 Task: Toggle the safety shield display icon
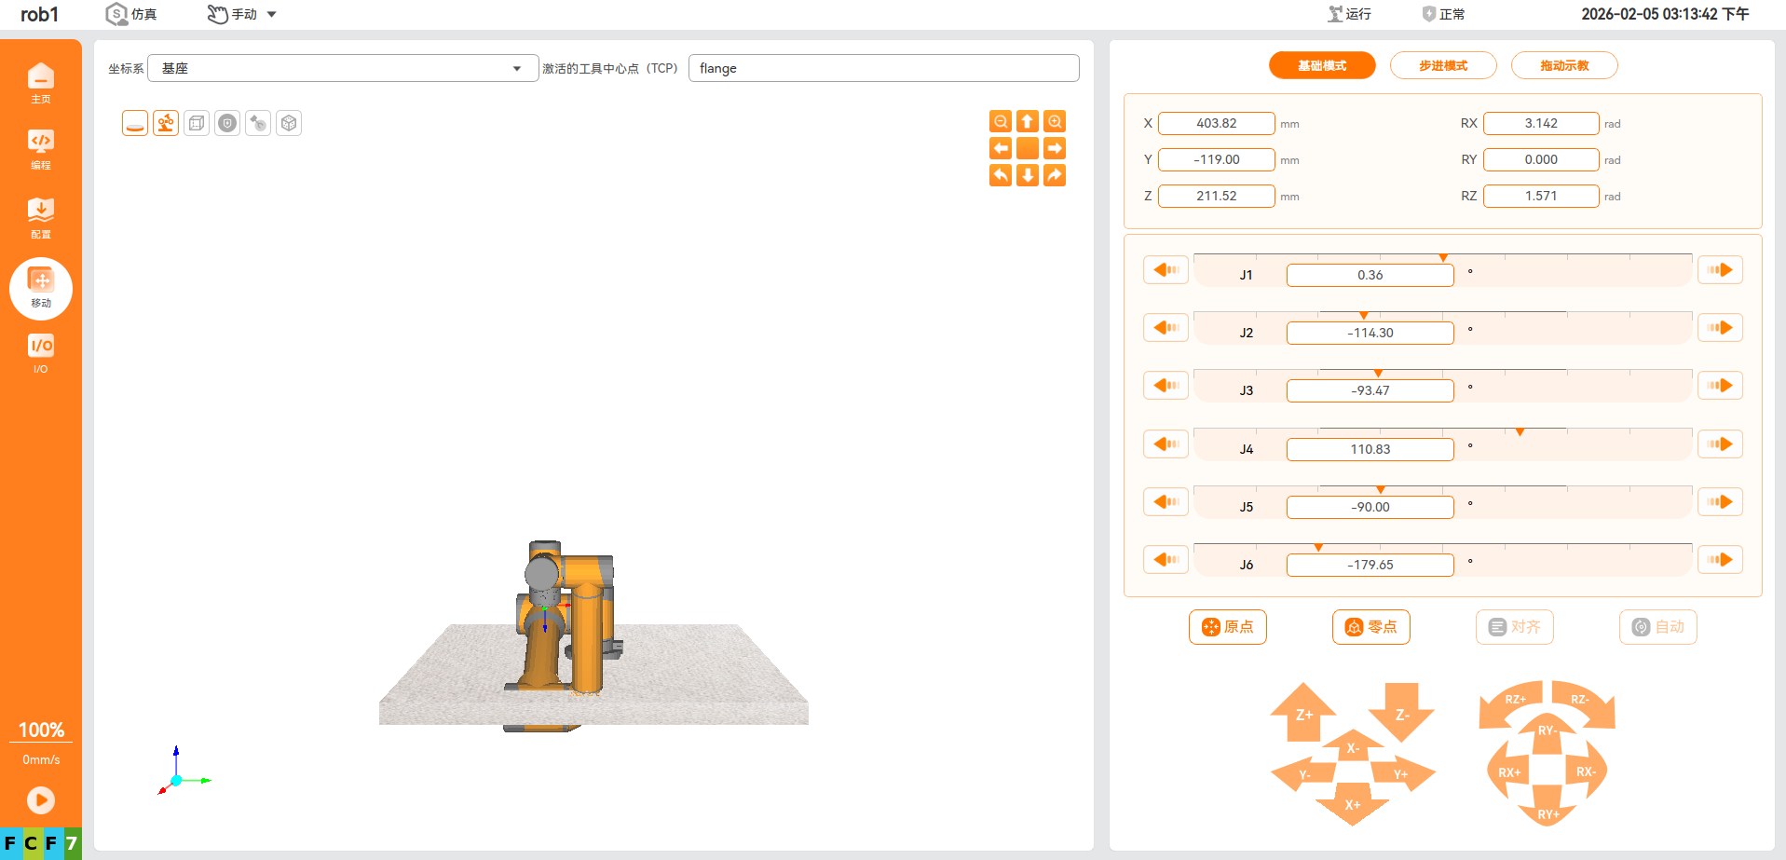pyautogui.click(x=227, y=123)
